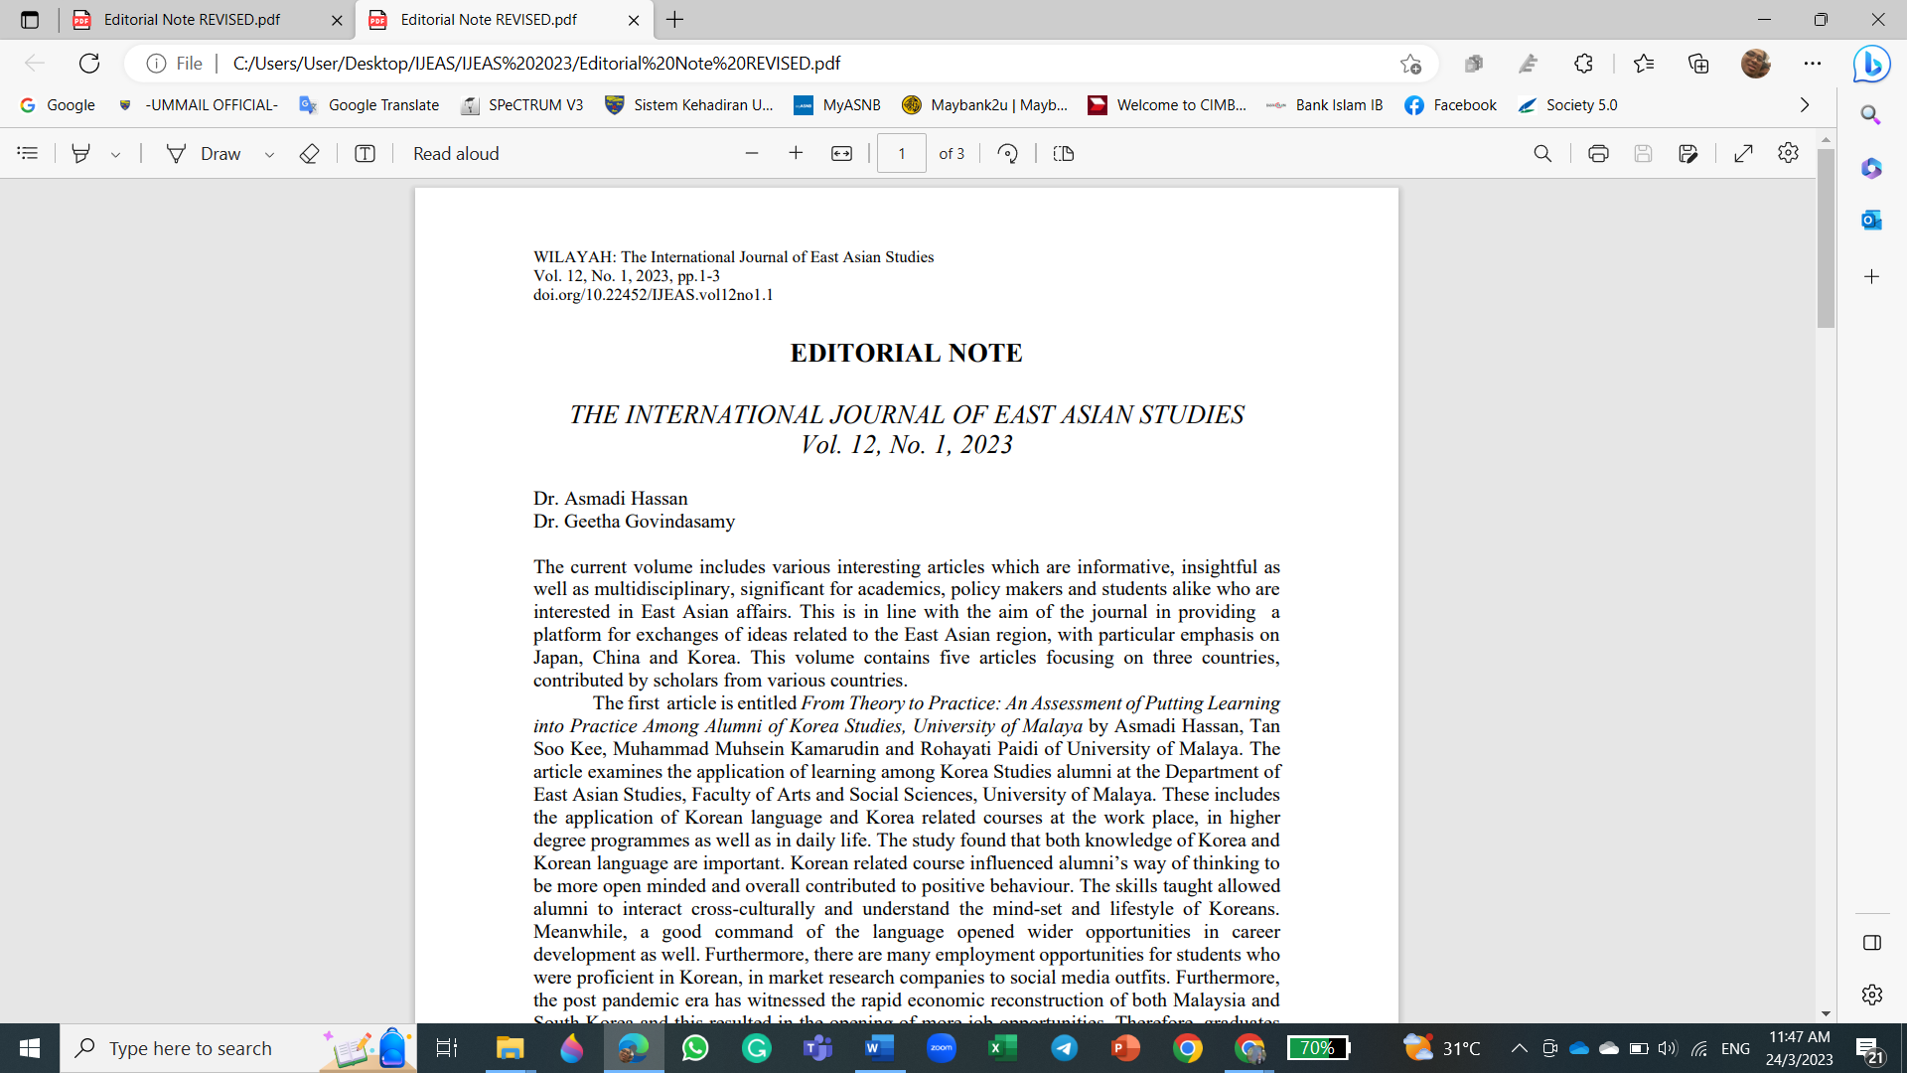Search within the PDF document
Image resolution: width=1907 pixels, height=1073 pixels.
point(1542,153)
